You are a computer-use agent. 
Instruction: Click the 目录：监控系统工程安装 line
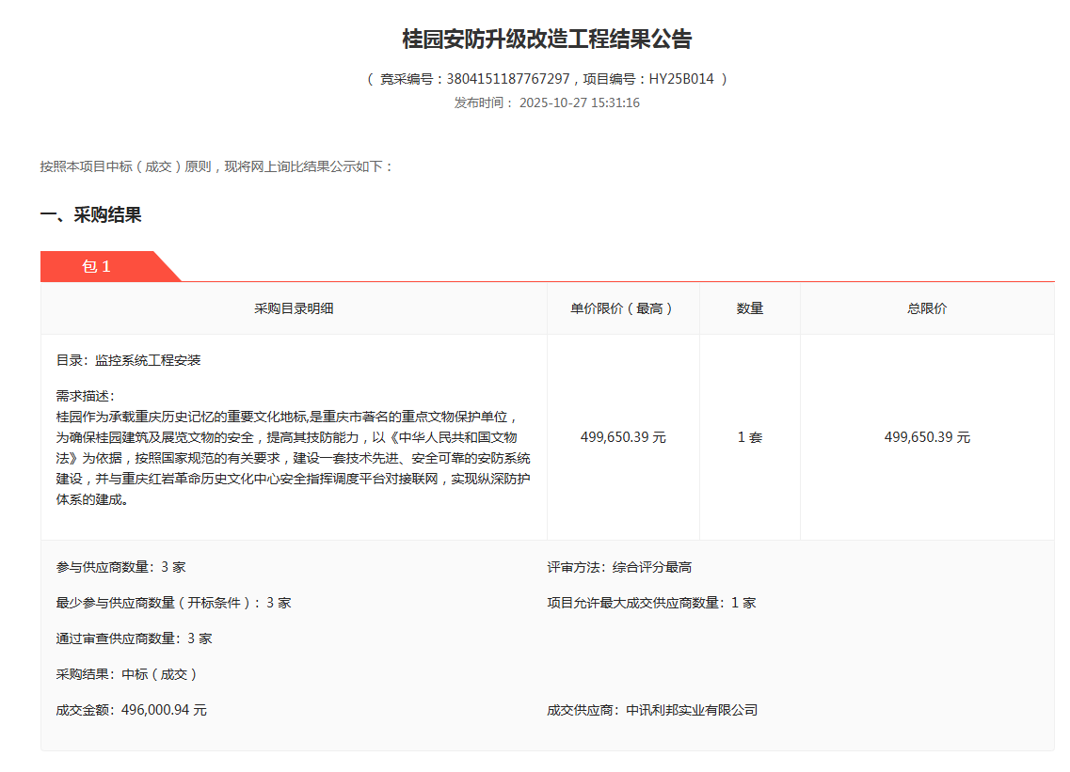[x=129, y=360]
